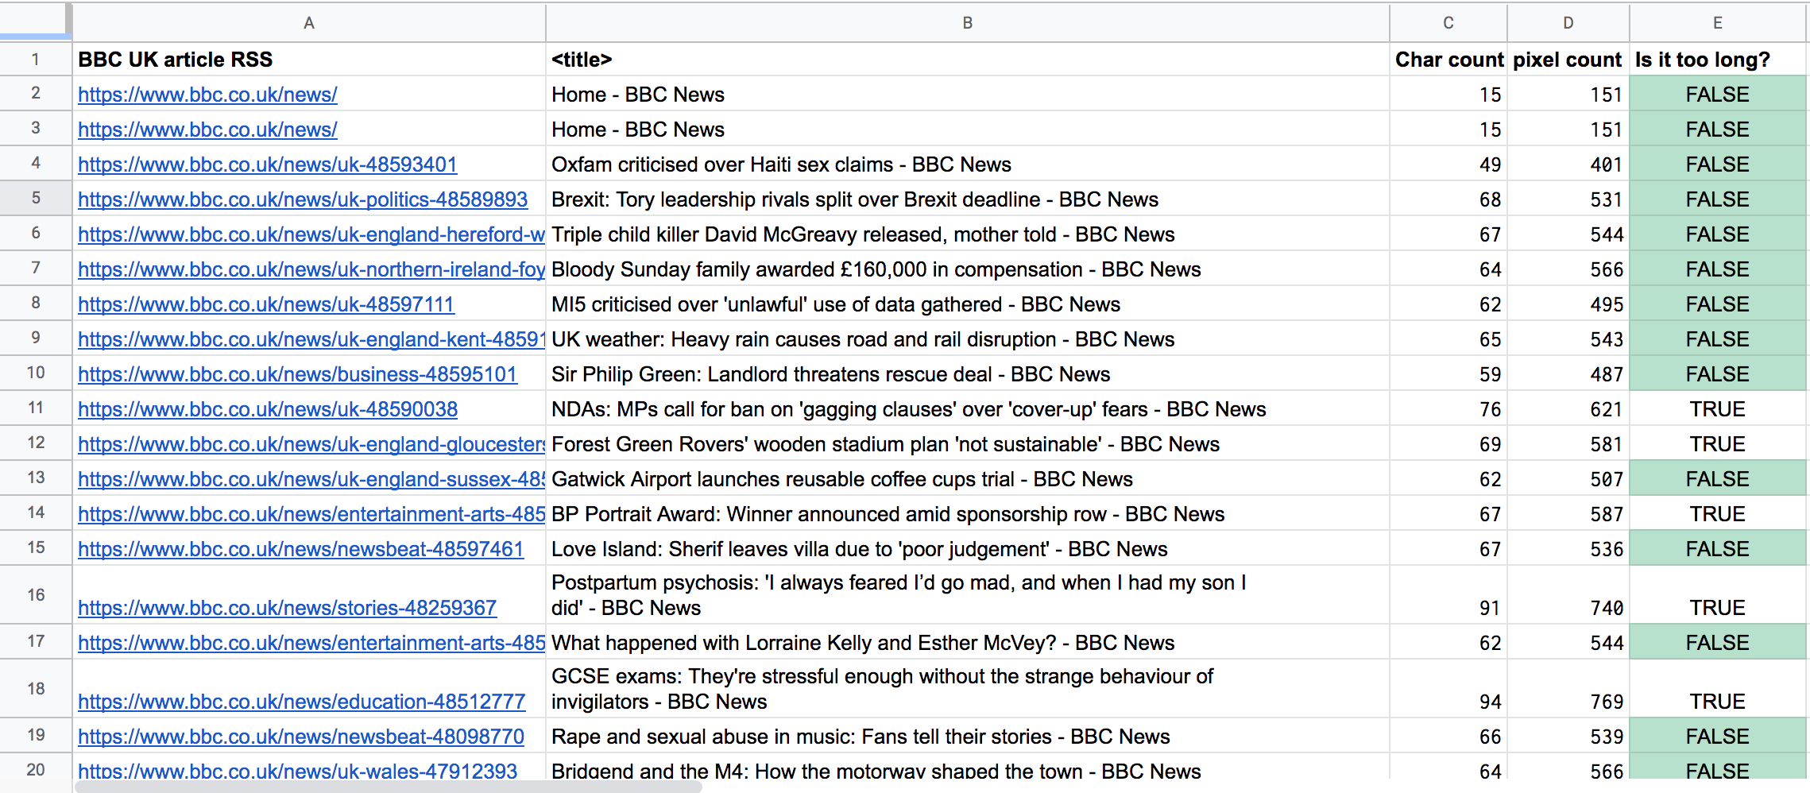This screenshot has height=793, width=1810.
Task: Select 'UK weather: Heavy rain' title cell
Action: [x=967, y=338]
